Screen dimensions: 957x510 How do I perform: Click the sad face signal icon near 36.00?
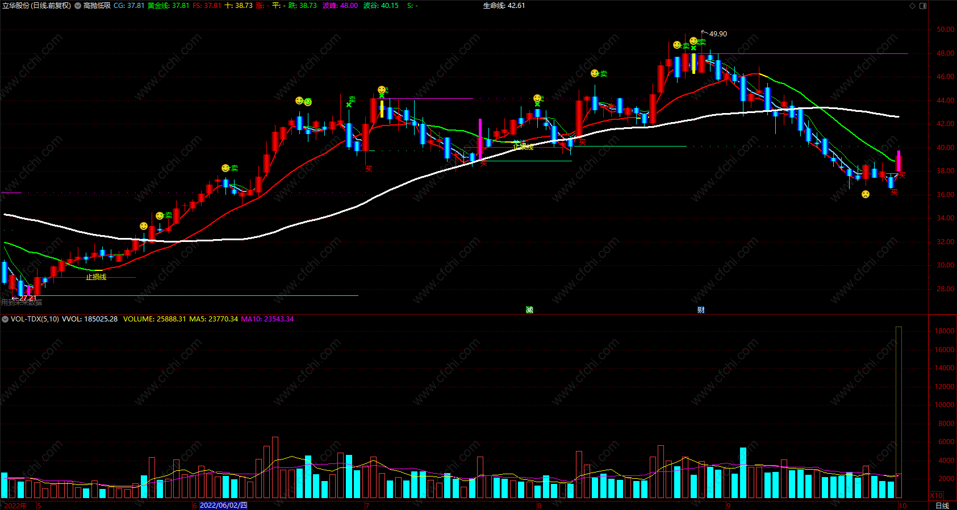pos(866,194)
